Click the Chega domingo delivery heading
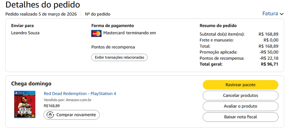The width and height of the screenshot is (290, 133). [31, 84]
